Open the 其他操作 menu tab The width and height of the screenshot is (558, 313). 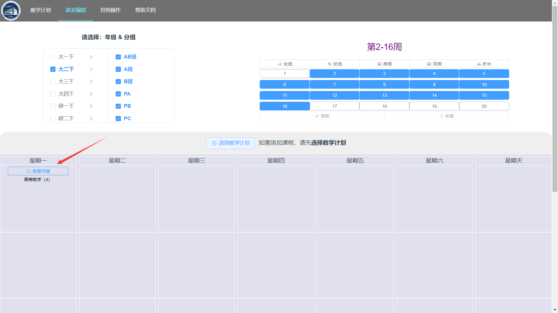(110, 10)
